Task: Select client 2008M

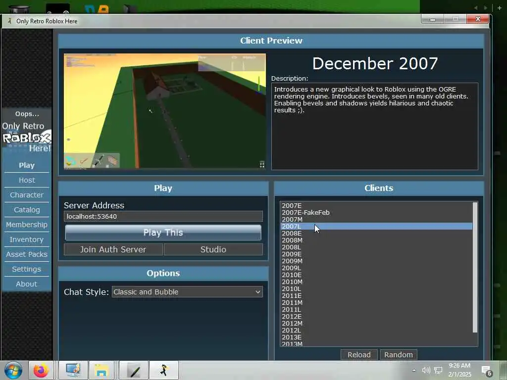Action: pyautogui.click(x=376, y=240)
